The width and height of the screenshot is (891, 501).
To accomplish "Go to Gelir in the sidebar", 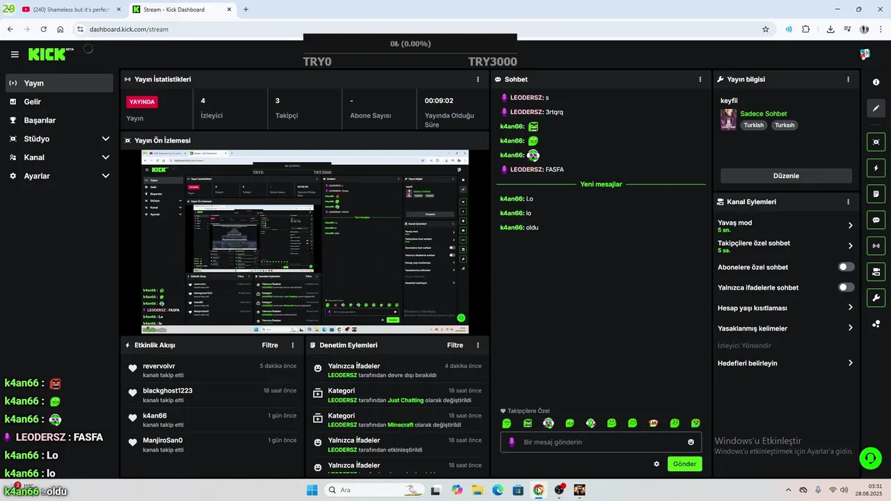I will [x=58, y=102].
